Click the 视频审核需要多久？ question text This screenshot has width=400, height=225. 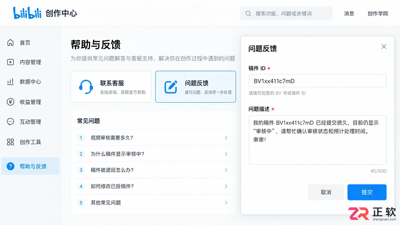(112, 138)
